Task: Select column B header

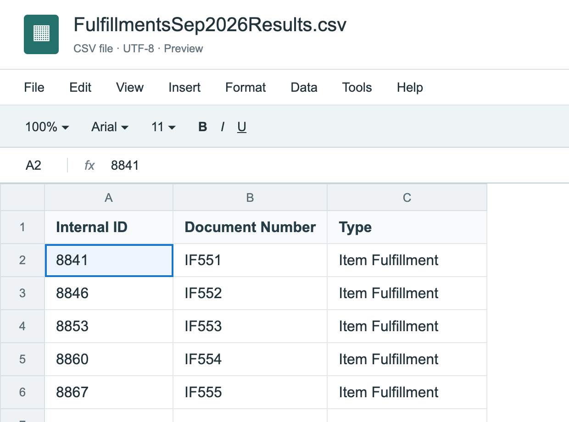Action: (250, 197)
